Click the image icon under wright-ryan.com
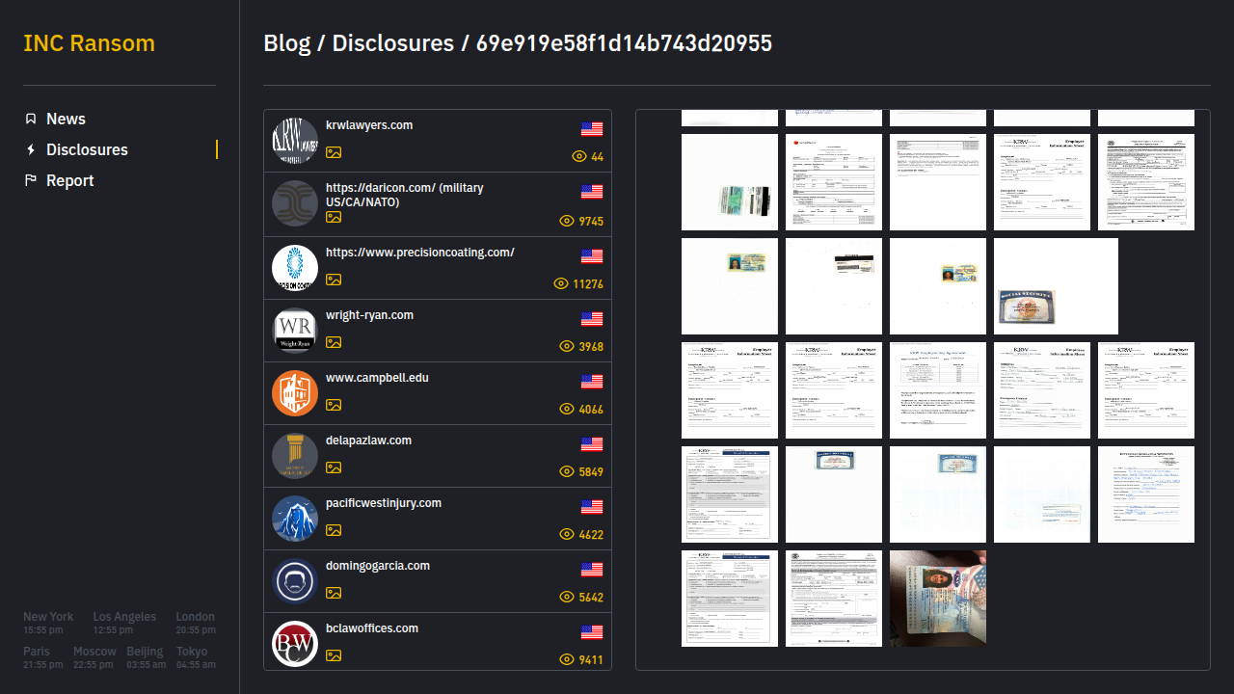1234x694 pixels. coord(334,342)
